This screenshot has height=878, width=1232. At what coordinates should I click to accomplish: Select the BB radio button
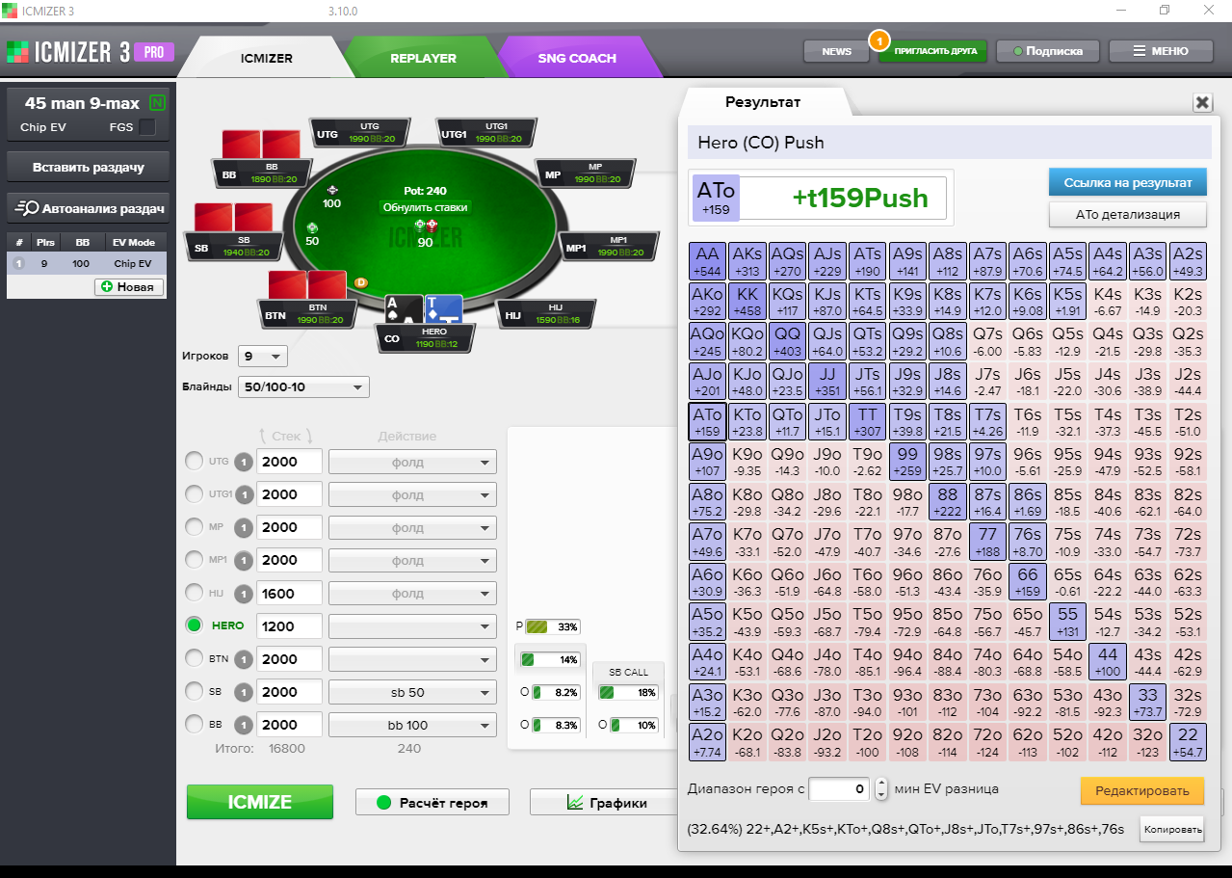[x=194, y=724]
